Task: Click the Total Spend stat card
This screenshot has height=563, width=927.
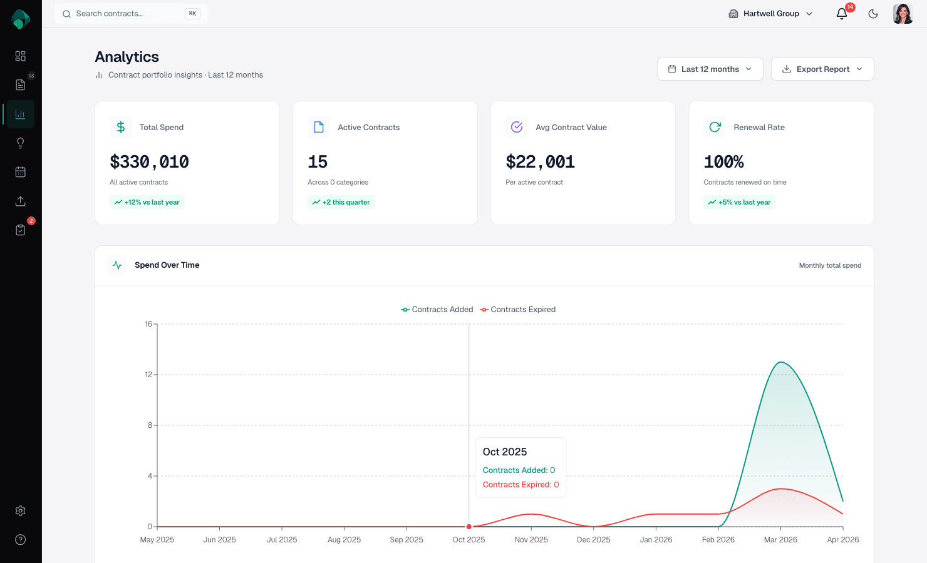Action: coord(187,163)
